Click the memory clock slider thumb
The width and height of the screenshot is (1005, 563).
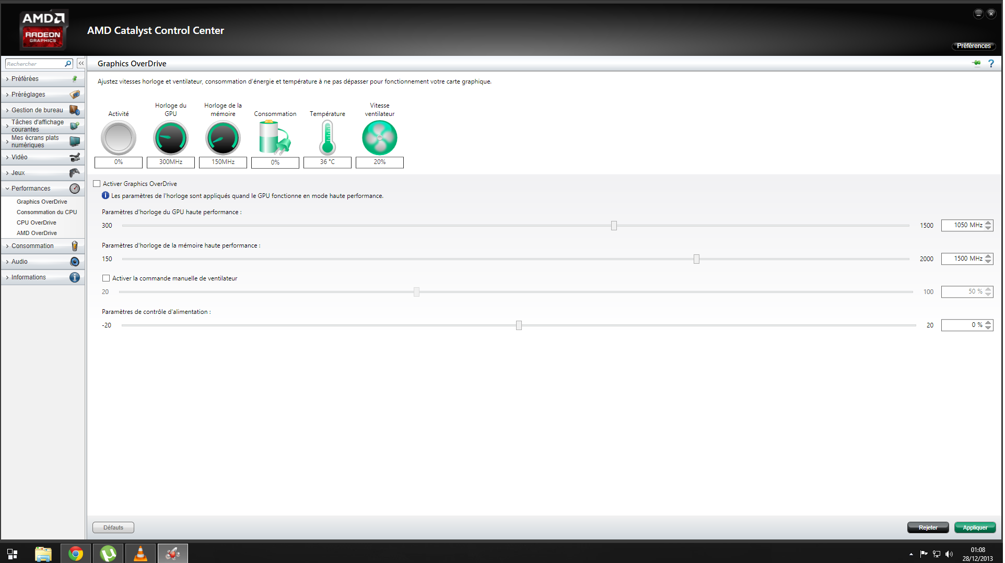pos(696,259)
